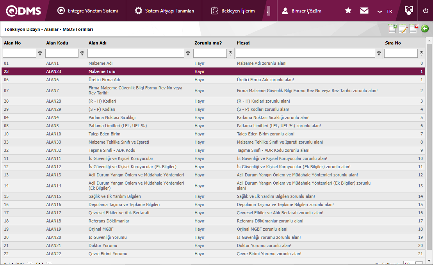Click the filter icon beside Alan No field

[x=40, y=53]
